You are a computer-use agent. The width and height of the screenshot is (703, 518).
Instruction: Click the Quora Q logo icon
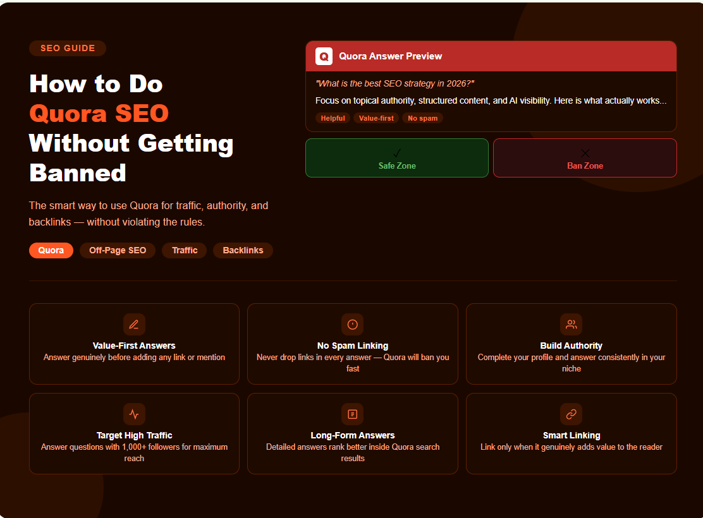pos(324,56)
